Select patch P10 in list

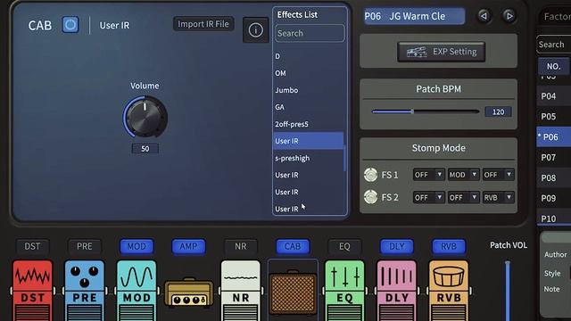(x=553, y=218)
